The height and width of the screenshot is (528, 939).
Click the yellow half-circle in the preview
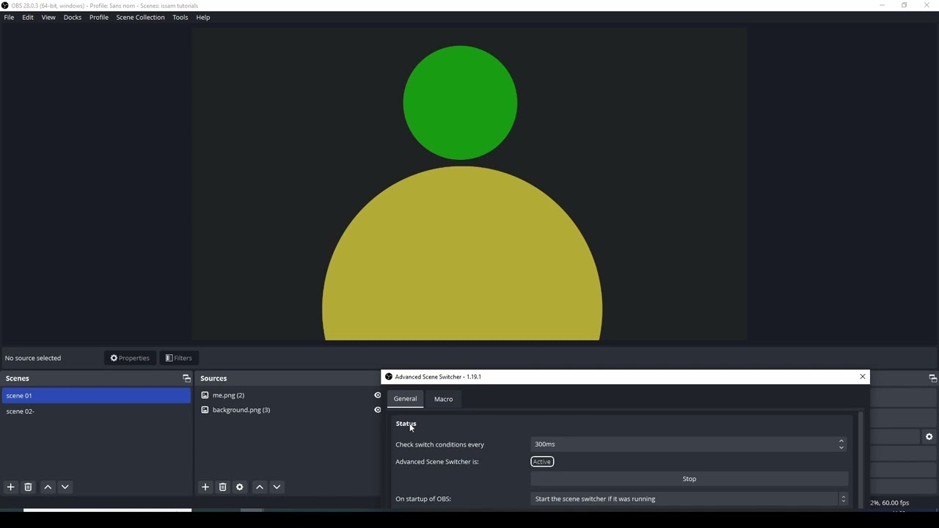point(462,253)
